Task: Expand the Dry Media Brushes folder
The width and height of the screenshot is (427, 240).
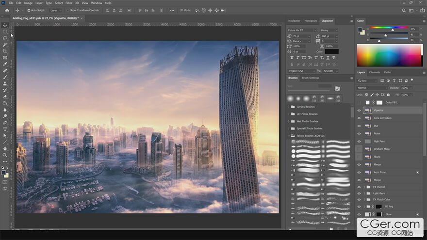Action: (x=289, y=114)
